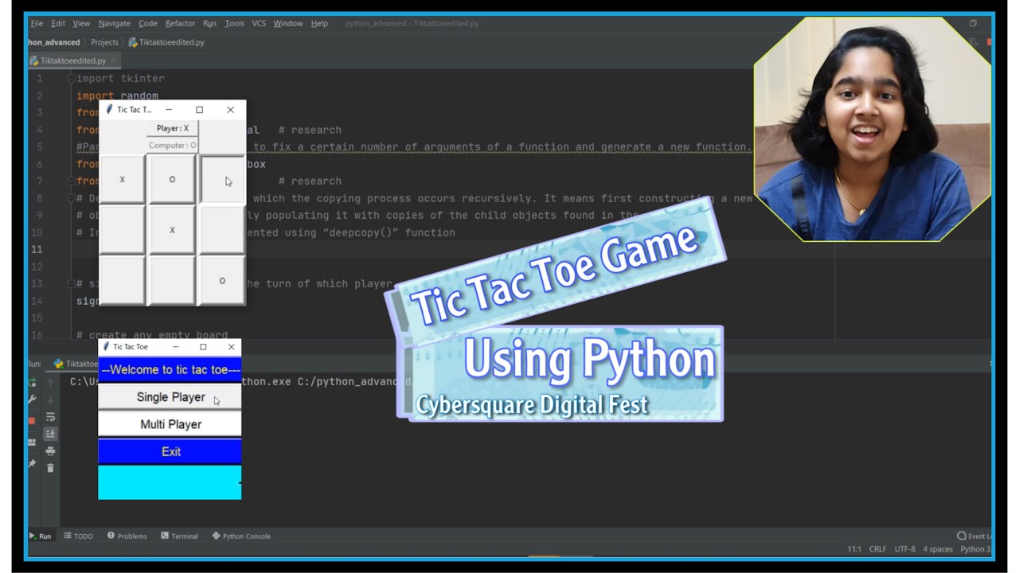
Task: Open the File menu
Action: click(37, 23)
